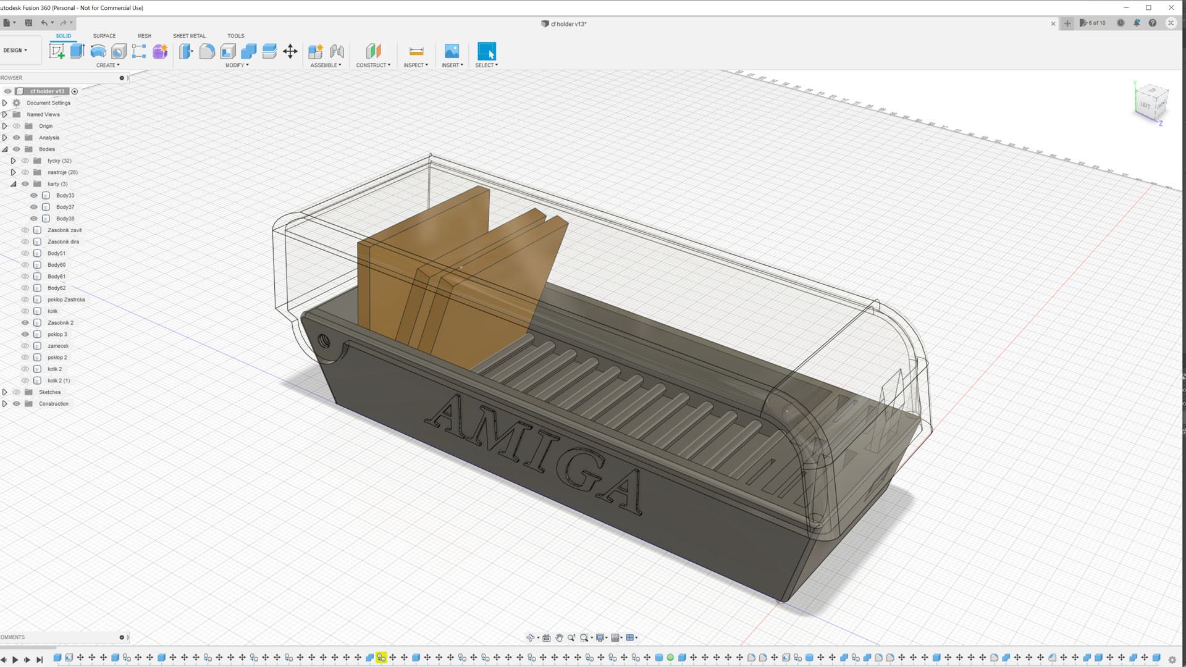Image resolution: width=1186 pixels, height=667 pixels.
Task: Hide Body37 with its eye icon
Action: 34,207
